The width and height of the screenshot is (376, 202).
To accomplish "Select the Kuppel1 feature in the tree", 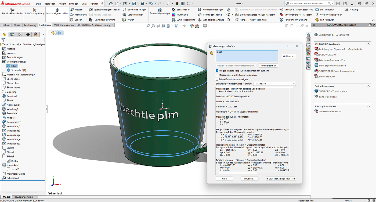I will pos(12,117).
